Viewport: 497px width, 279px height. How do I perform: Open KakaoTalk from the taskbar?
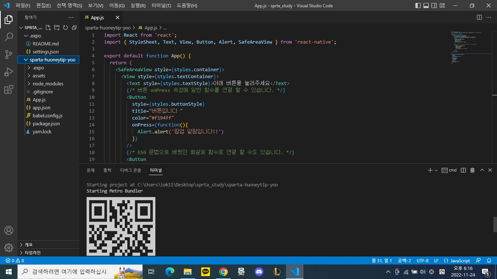pos(206,271)
